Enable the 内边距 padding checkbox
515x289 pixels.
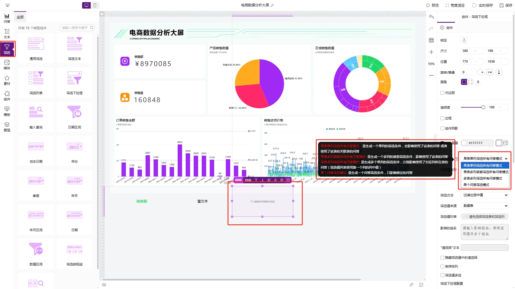coord(442,93)
